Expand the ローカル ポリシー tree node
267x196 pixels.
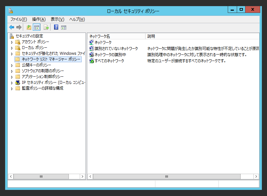[x=12, y=48]
